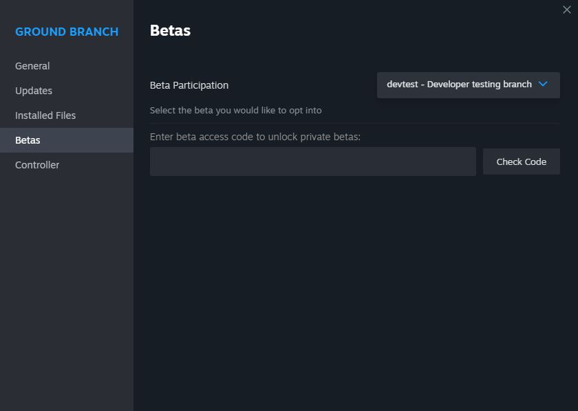
Task: Click the blue chevron on the beta dropdown
Action: click(543, 85)
